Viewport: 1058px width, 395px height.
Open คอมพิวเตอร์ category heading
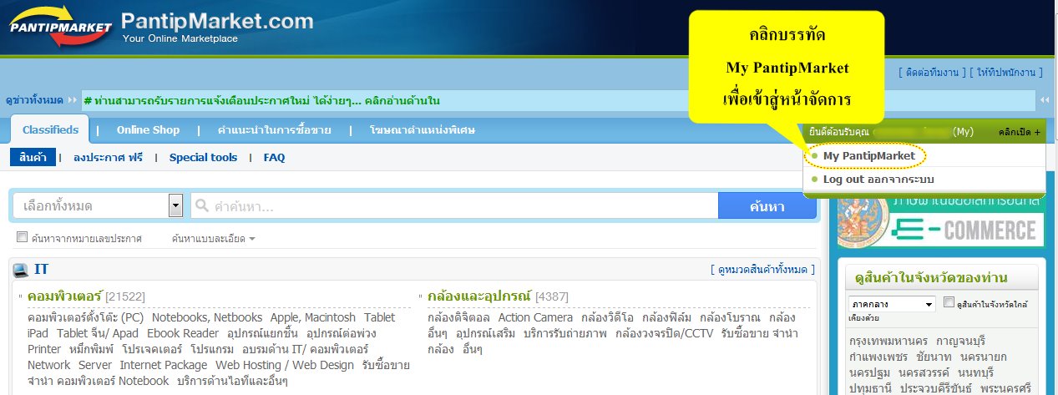coord(64,296)
